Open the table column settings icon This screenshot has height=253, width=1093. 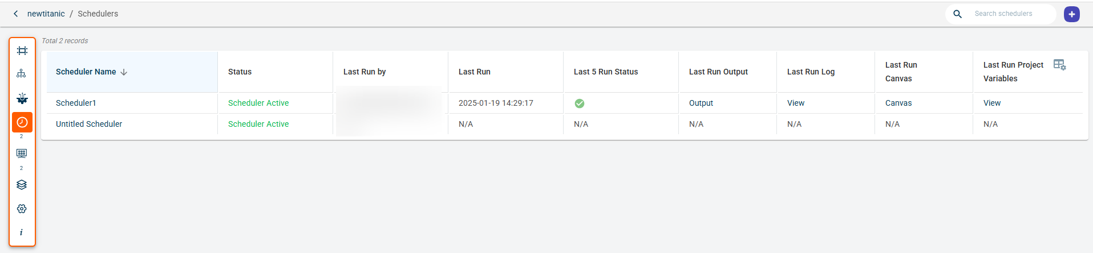coord(1059,65)
